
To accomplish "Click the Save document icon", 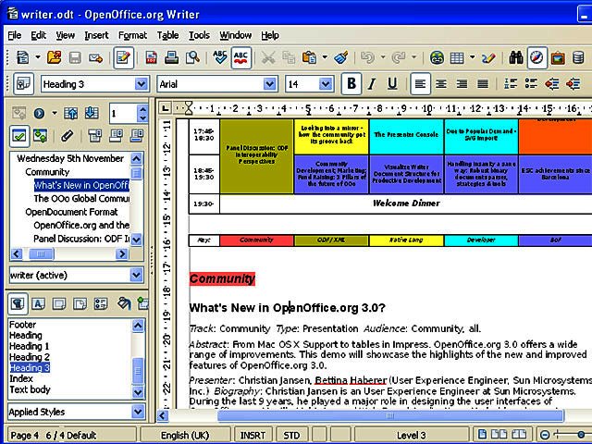I will (76, 58).
